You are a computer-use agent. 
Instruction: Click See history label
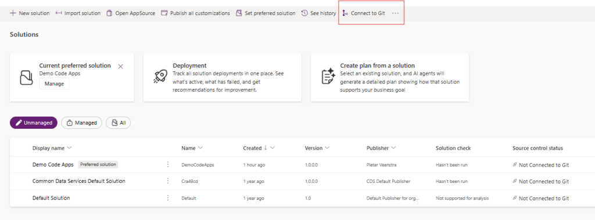point(323,13)
